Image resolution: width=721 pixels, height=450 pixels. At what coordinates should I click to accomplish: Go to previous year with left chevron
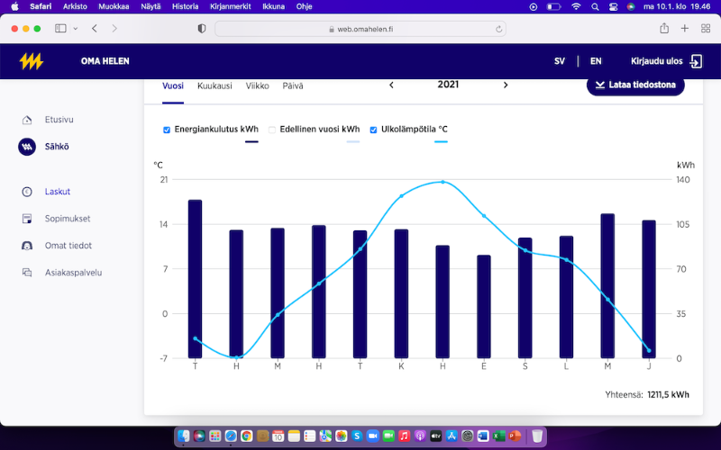tap(391, 85)
